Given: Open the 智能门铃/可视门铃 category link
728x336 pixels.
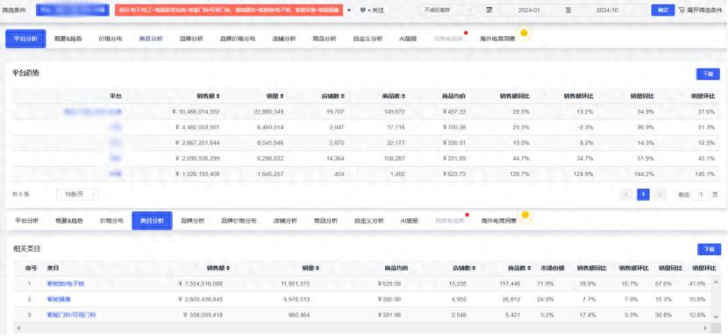Looking at the screenshot, I should point(72,315).
